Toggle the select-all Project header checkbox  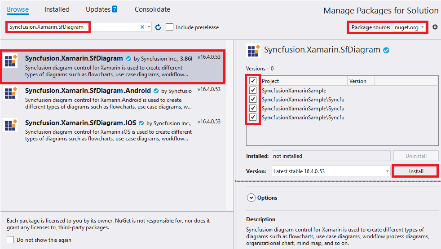(253, 81)
